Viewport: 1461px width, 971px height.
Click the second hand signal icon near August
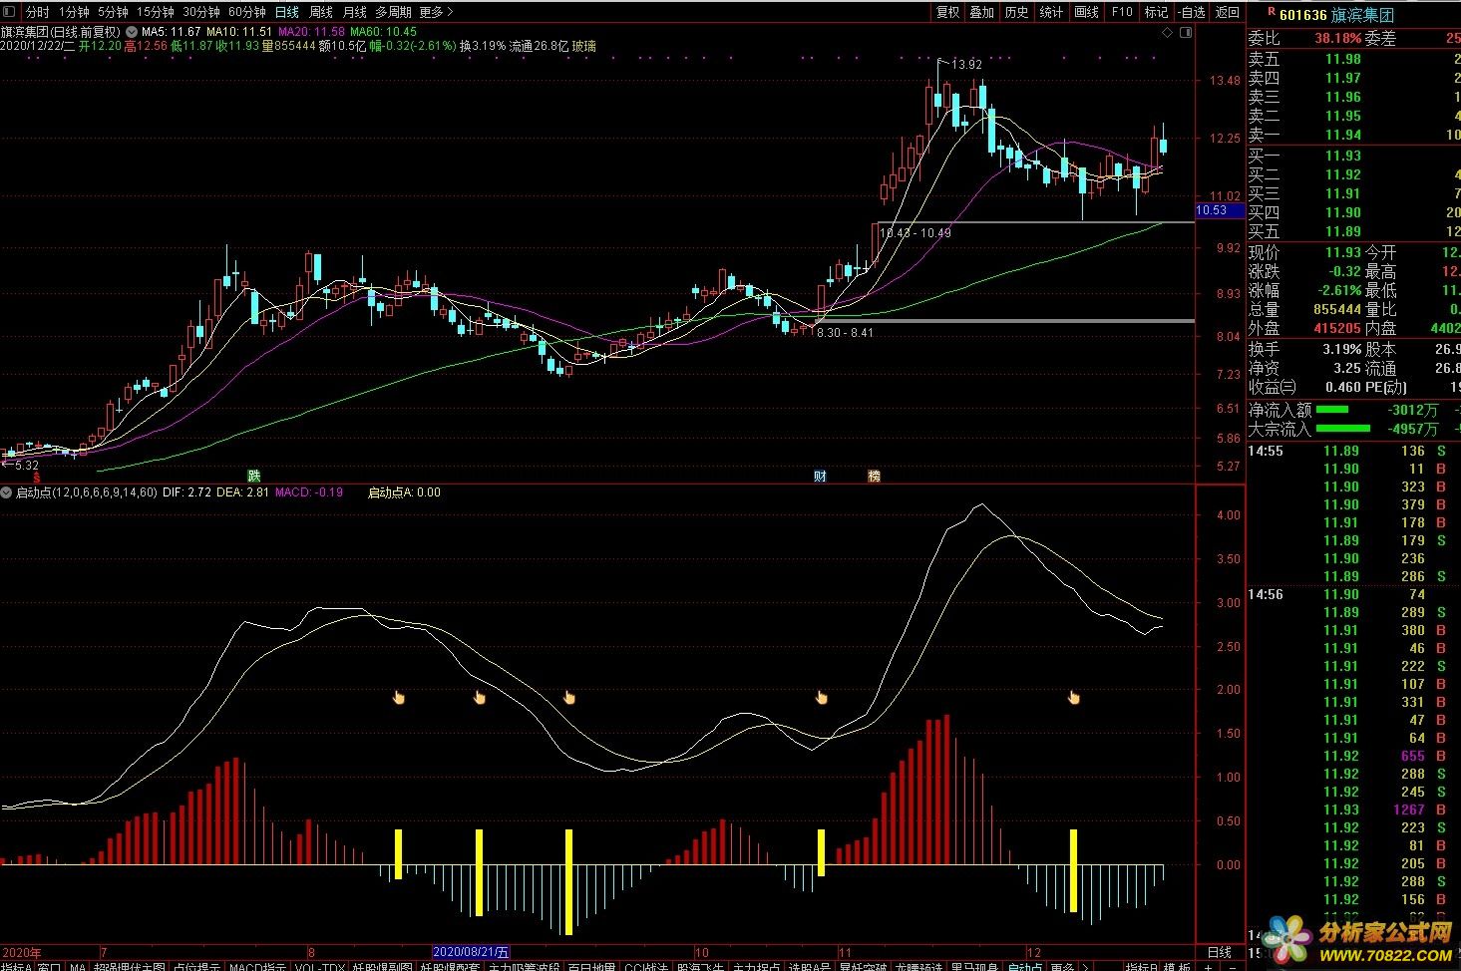pyautogui.click(x=480, y=697)
